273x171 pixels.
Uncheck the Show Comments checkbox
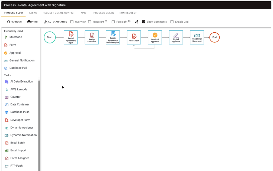click(x=144, y=22)
